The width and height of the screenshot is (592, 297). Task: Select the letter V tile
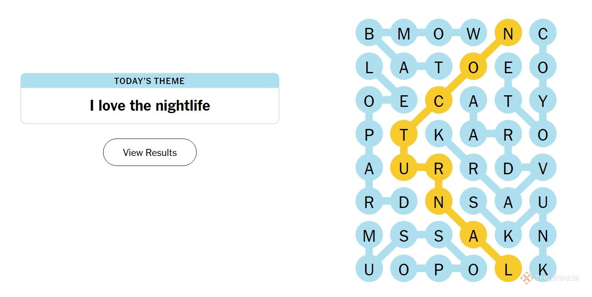542,168
